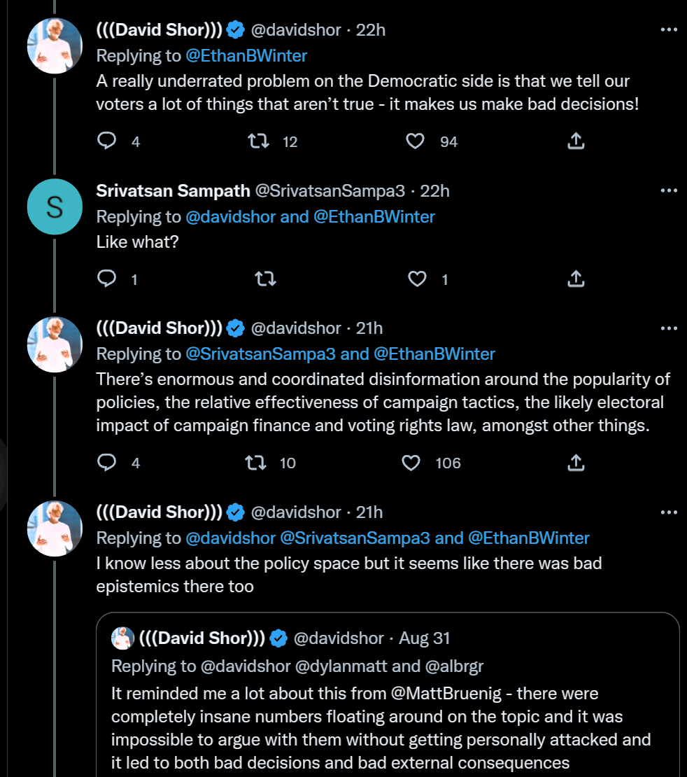Reply to the "Like what?" tweet

click(106, 279)
